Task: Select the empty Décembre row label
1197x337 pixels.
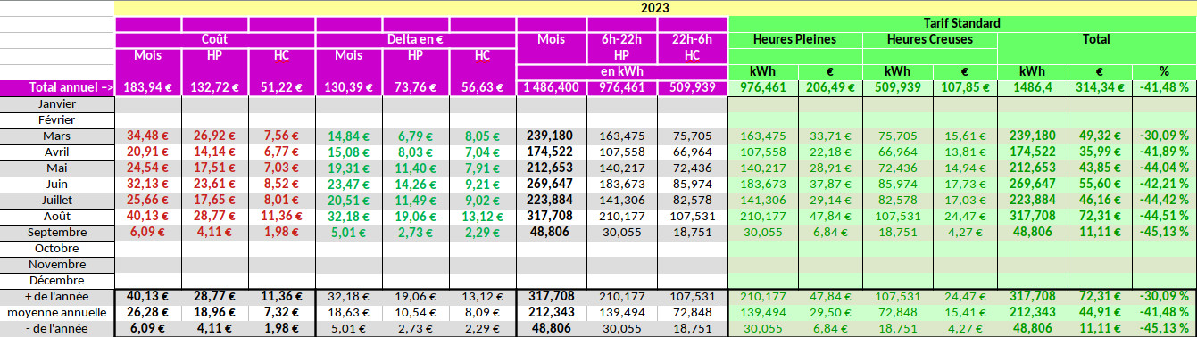Action: coord(57,280)
